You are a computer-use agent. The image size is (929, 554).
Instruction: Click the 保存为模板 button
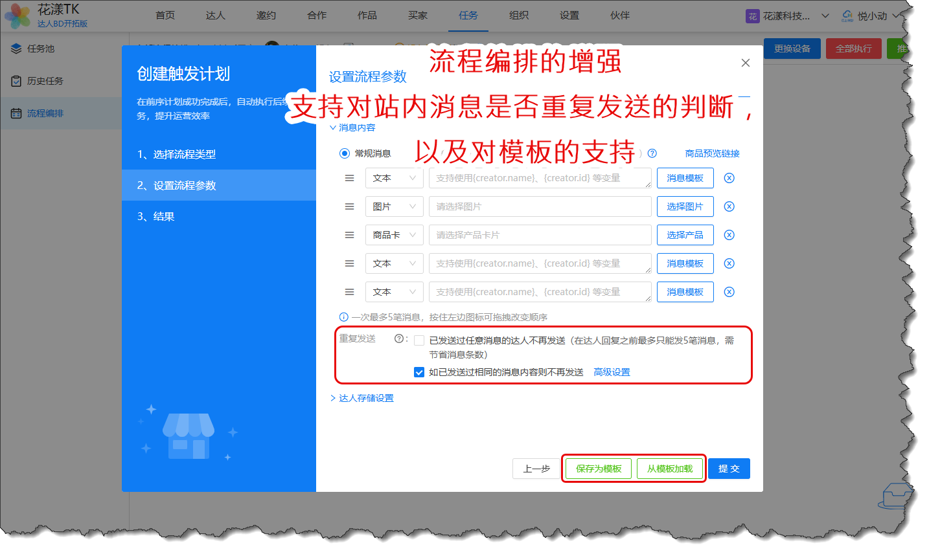click(598, 469)
